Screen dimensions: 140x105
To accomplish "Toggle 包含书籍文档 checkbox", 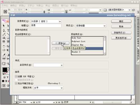I will [x=16, y=83].
